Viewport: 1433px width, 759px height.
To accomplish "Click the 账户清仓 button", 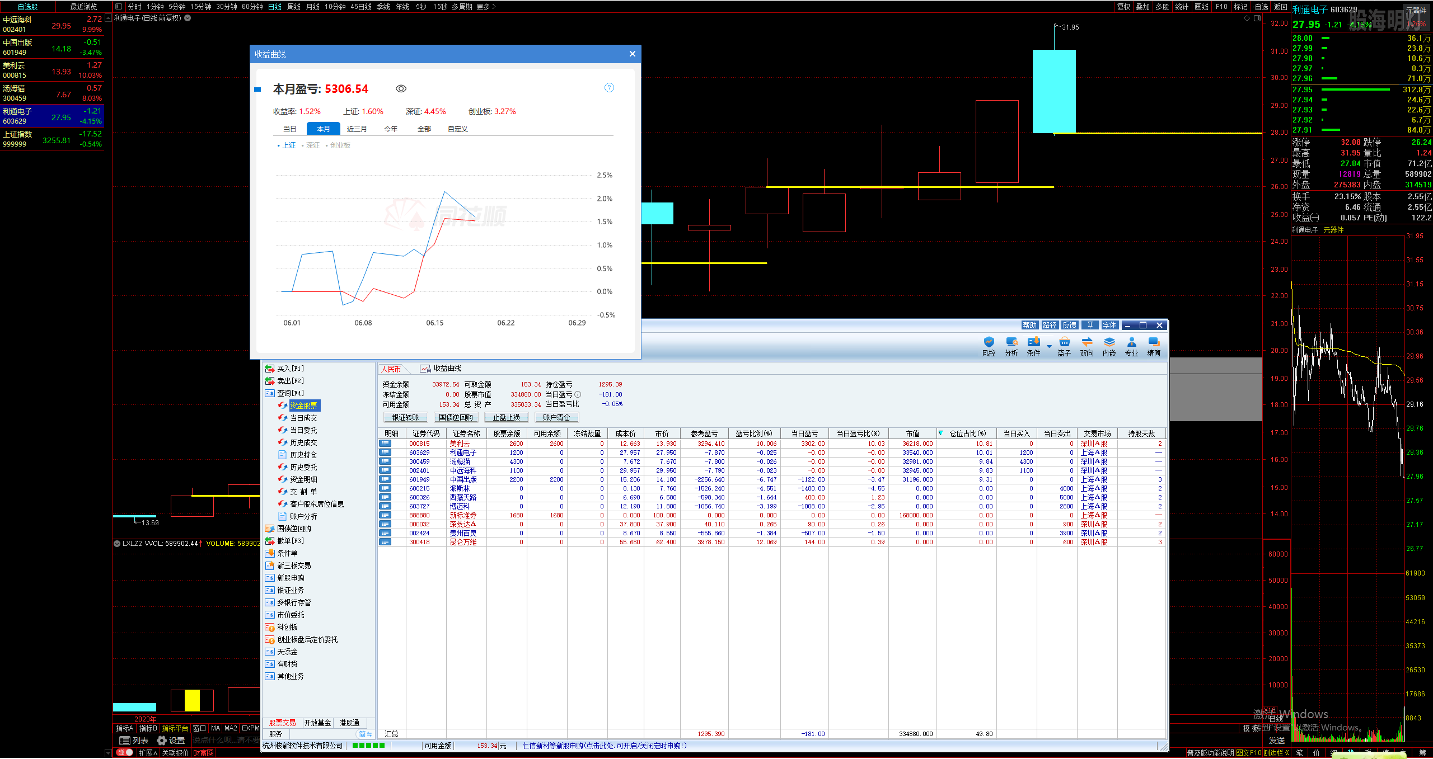I will pos(556,417).
